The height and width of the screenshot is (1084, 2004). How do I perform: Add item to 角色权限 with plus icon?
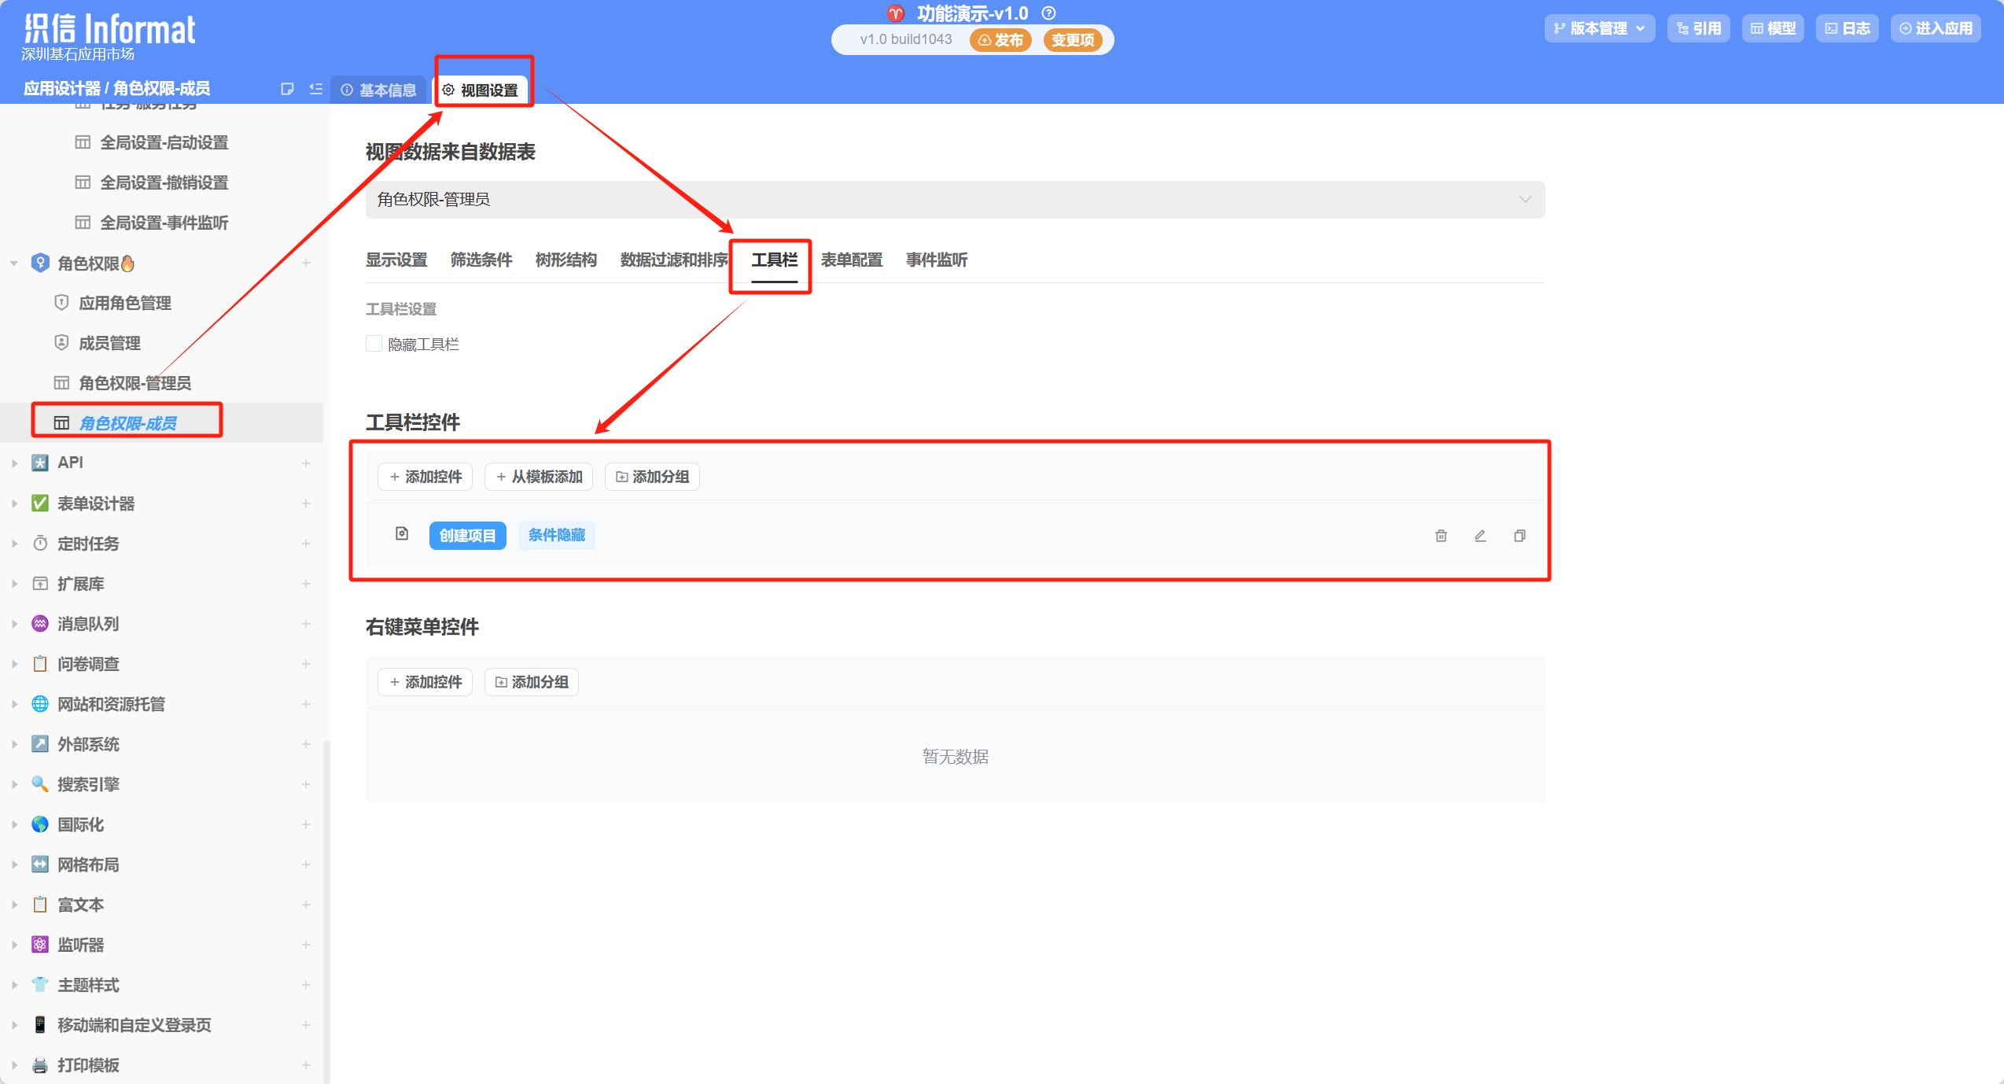pos(306,263)
